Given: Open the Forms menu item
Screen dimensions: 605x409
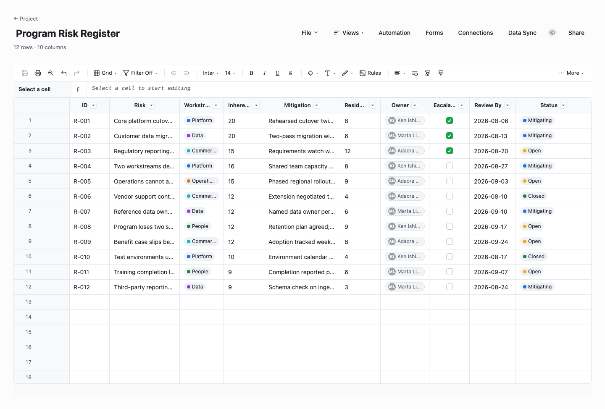Looking at the screenshot, I should [434, 33].
